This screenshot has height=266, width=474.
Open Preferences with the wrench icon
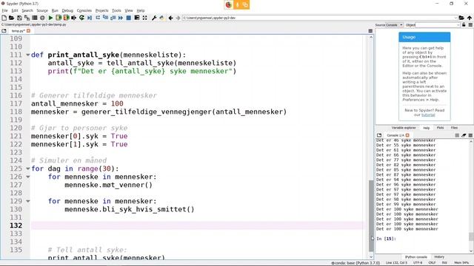pyautogui.click(x=154, y=18)
